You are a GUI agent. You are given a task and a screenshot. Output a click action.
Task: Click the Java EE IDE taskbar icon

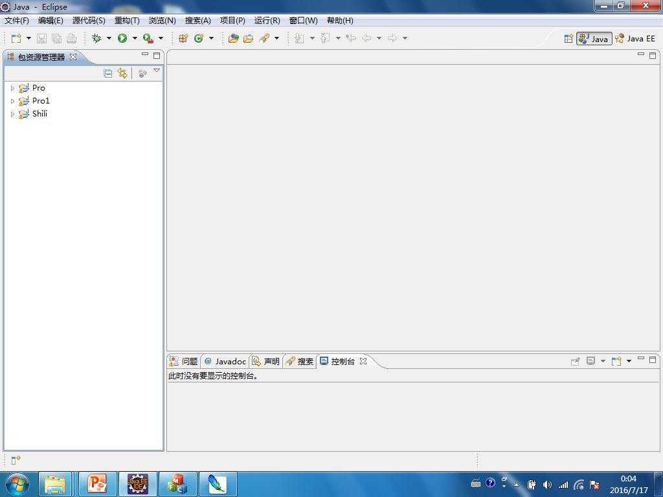pyautogui.click(x=138, y=484)
